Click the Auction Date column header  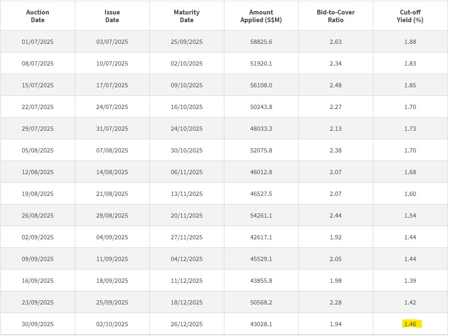(37, 16)
